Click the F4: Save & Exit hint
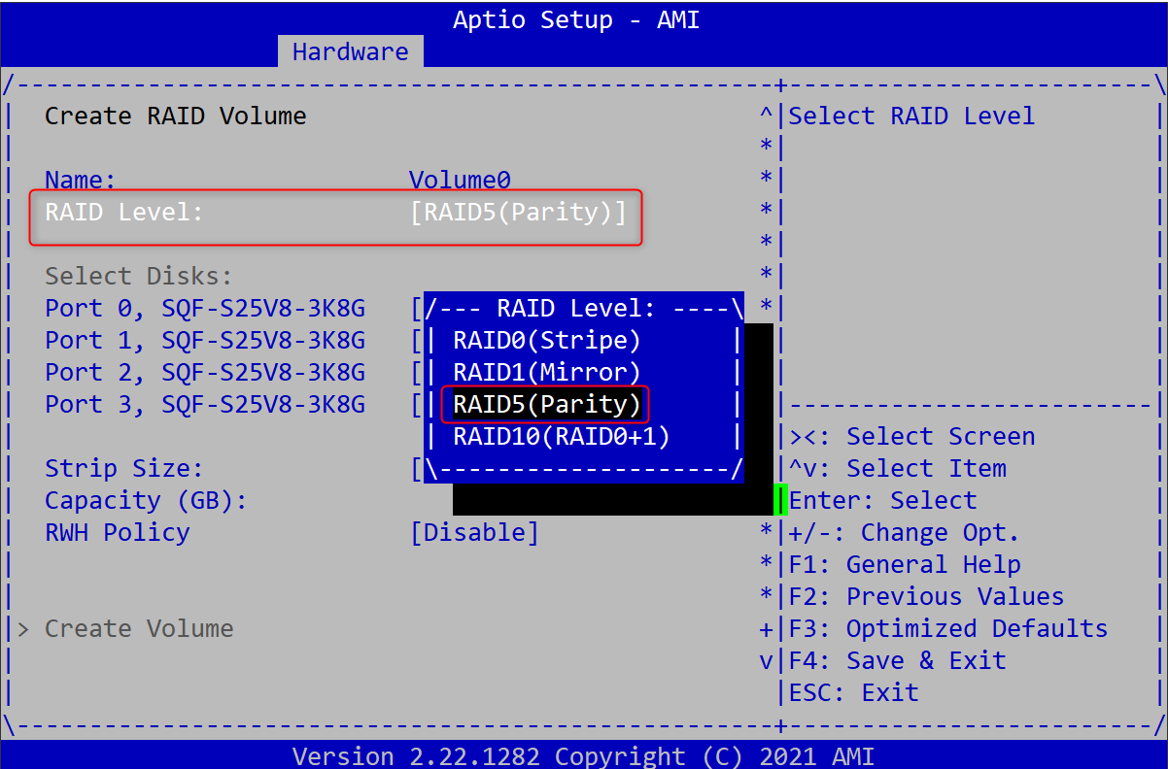The height and width of the screenshot is (769, 1168). click(x=897, y=661)
